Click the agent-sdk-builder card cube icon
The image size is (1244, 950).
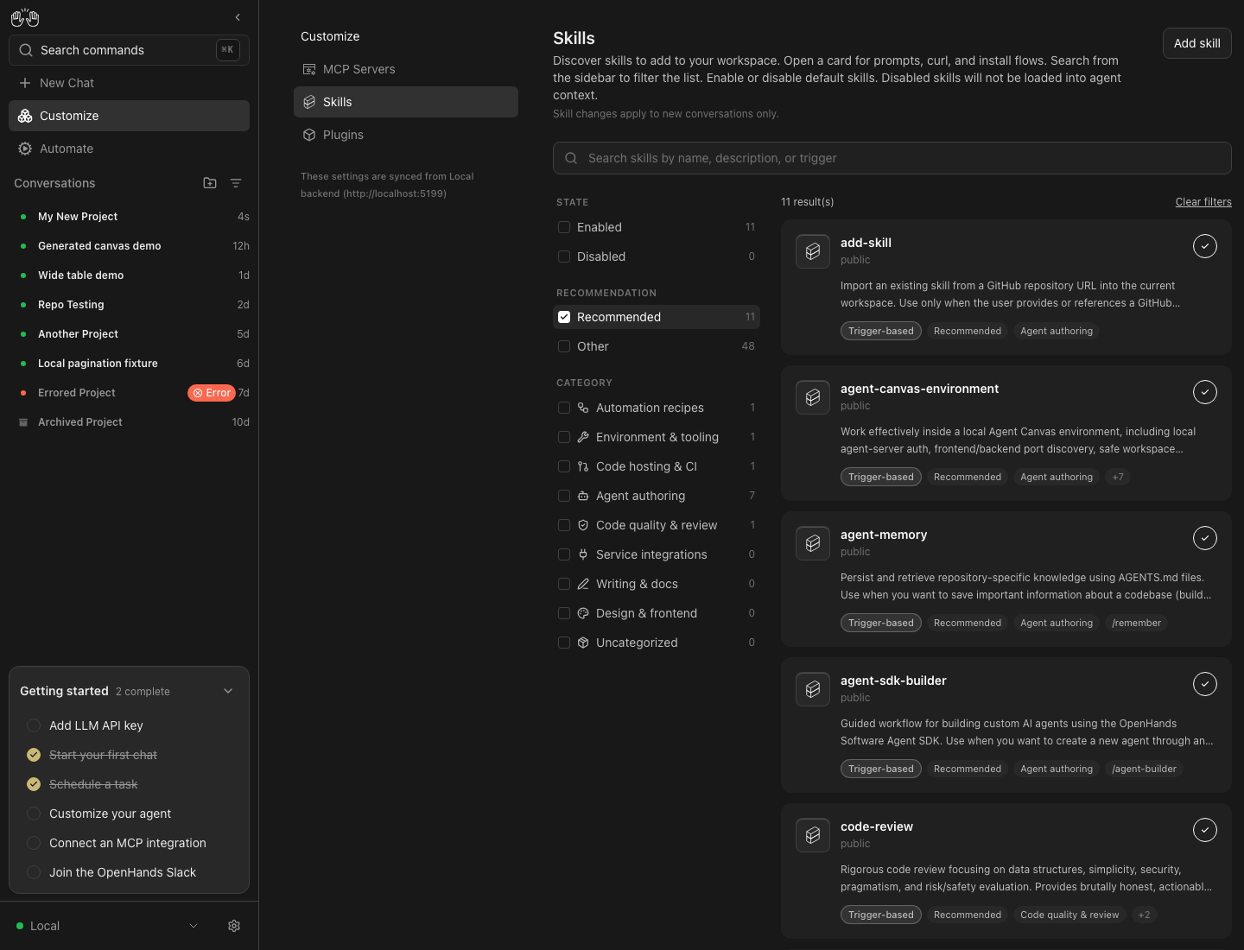coord(813,689)
